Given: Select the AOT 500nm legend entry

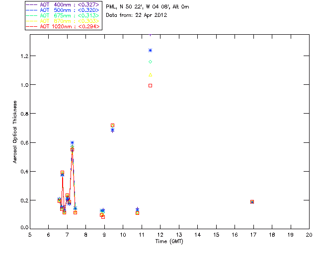Looking at the screenshot, I should pos(63,10).
